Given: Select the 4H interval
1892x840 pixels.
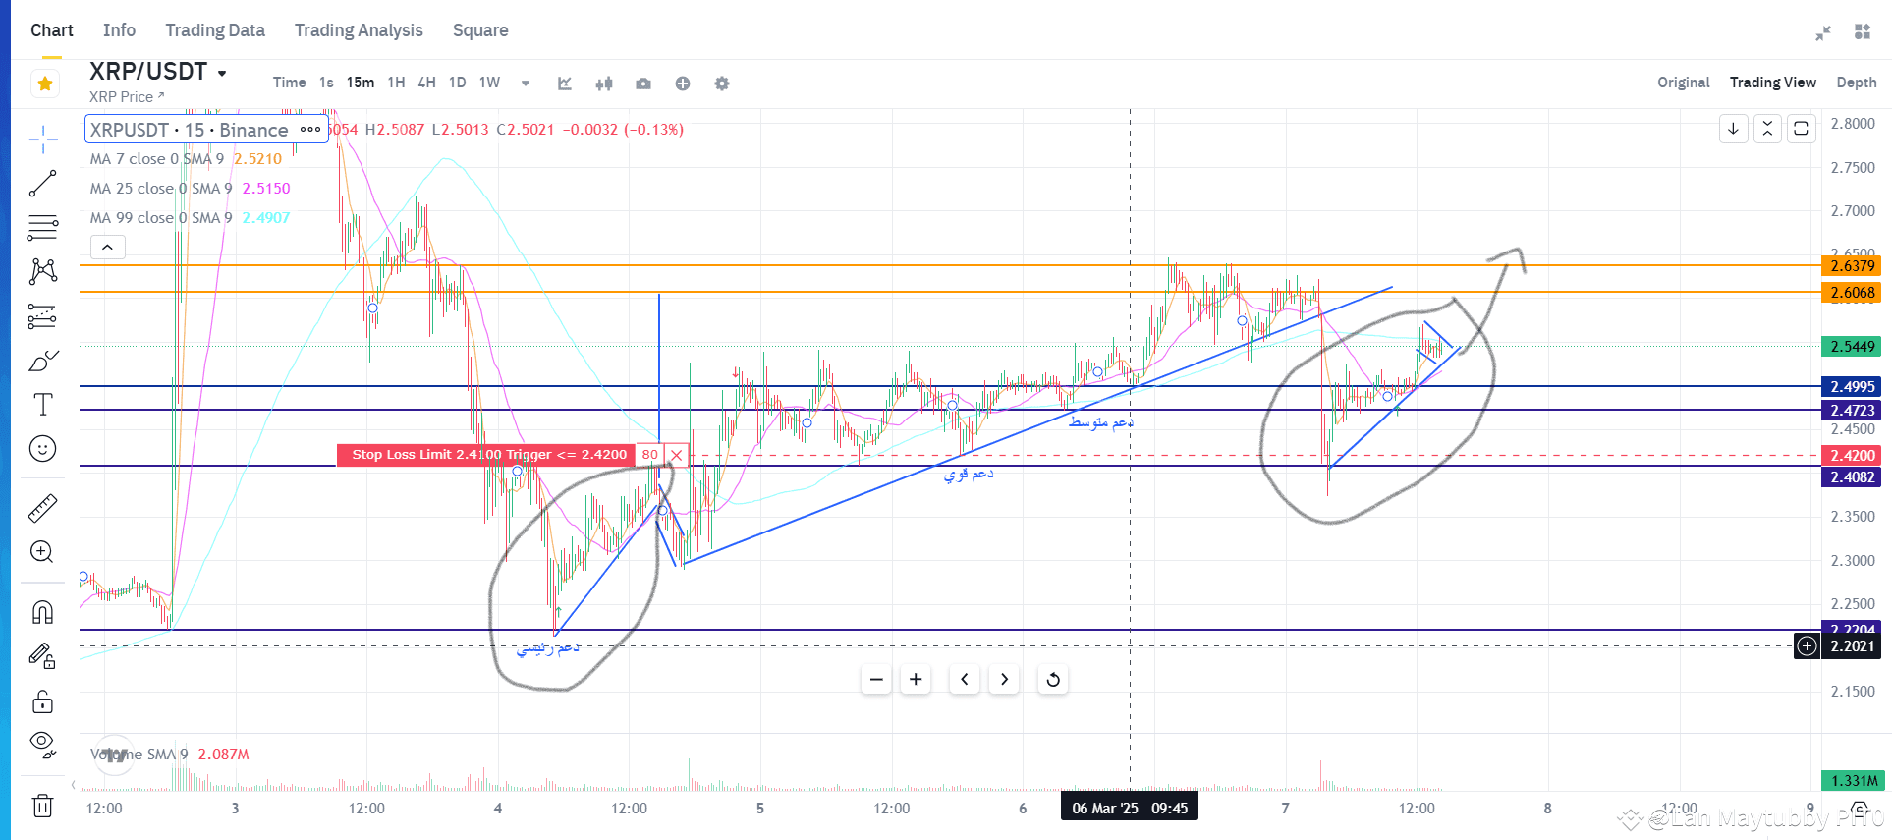Looking at the screenshot, I should [426, 83].
